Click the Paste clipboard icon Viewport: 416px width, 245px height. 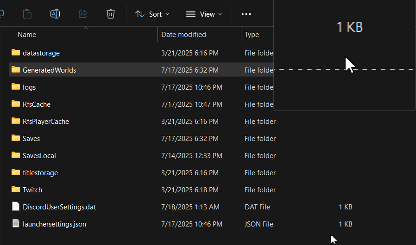pyautogui.click(x=27, y=14)
